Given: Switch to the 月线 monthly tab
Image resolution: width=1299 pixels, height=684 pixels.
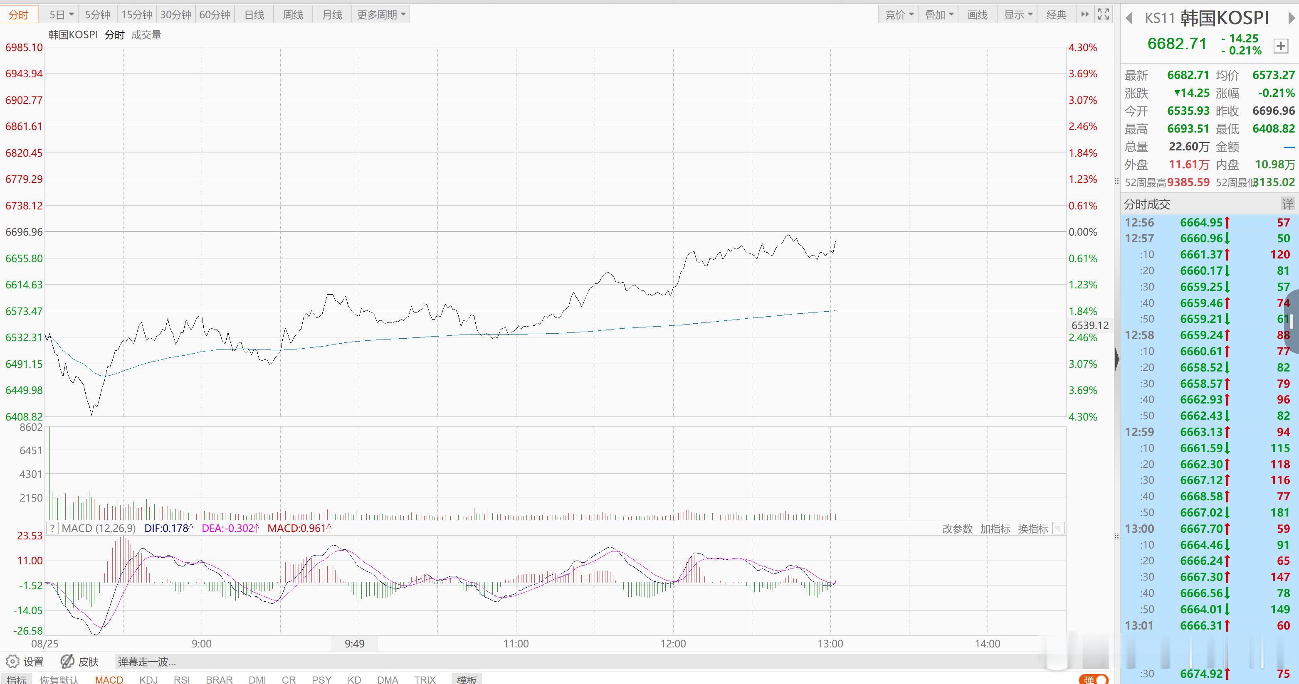Looking at the screenshot, I should [332, 15].
